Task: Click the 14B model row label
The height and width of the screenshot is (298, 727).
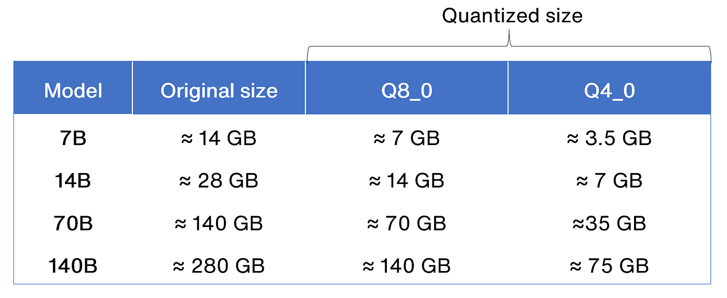Action: (73, 181)
